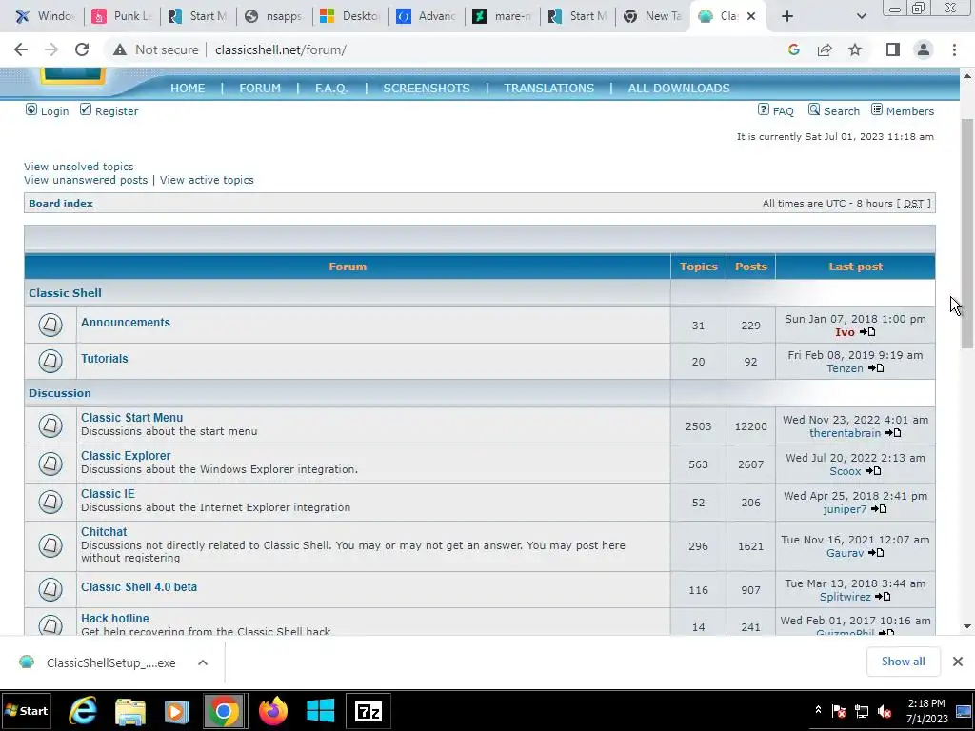The height and width of the screenshot is (731, 975).
Task: Click Classic Shell 4.0 beta forum icon
Action: 50,588
